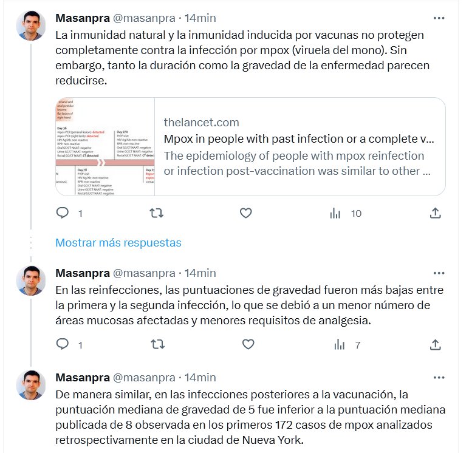Open the 14min timestamp of third tweet
469x453 pixels.
[x=200, y=378]
